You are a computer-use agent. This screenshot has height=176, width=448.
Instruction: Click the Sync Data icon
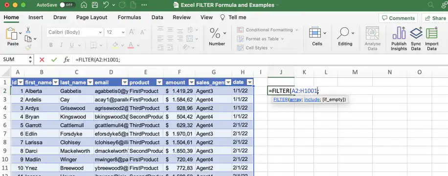416,39
